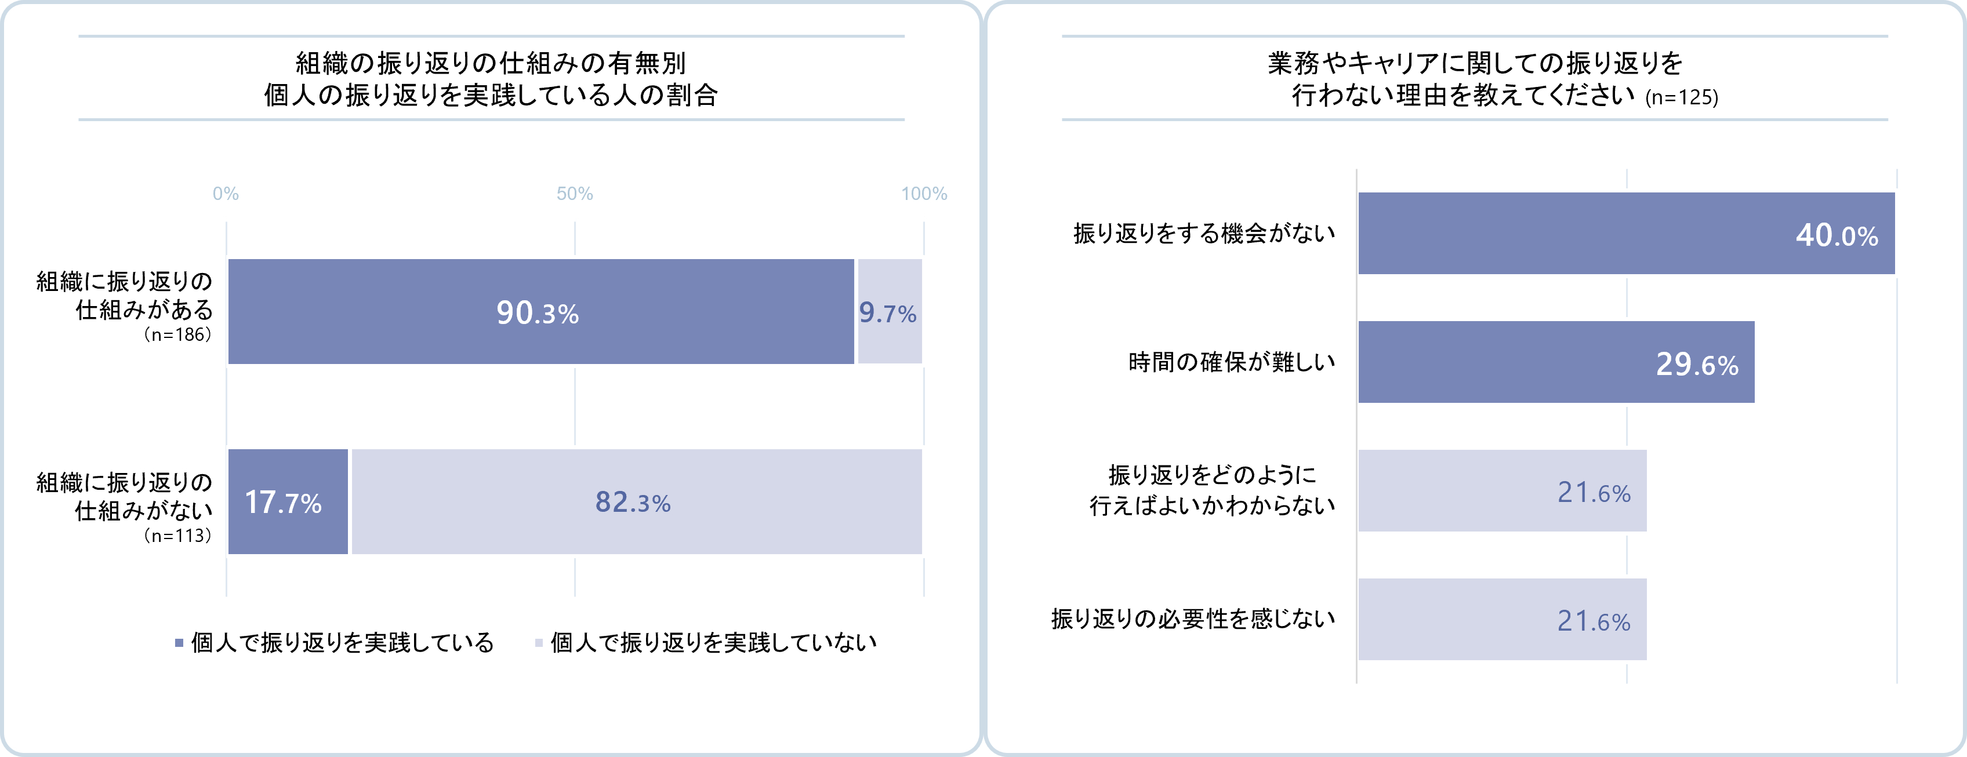The height and width of the screenshot is (757, 1967).
Task: Click the 組織に振り返りの仕組みがない category label
Action: [125, 497]
